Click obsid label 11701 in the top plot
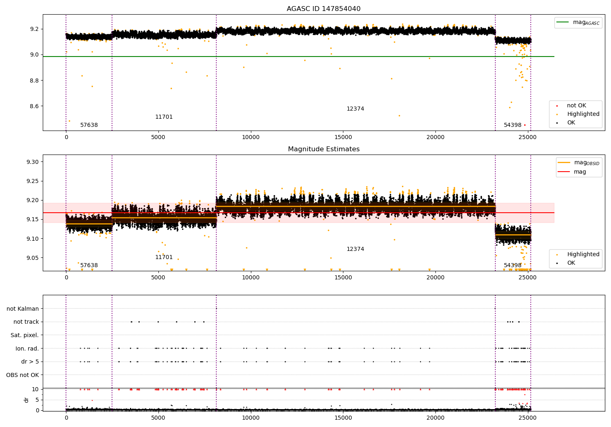 [x=164, y=117]
